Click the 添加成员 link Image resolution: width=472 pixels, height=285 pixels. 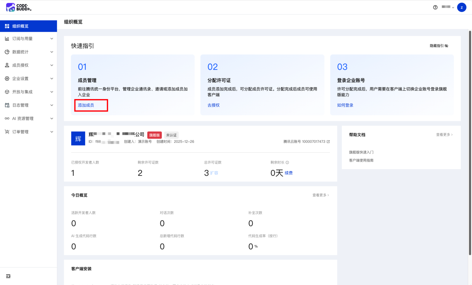(86, 105)
